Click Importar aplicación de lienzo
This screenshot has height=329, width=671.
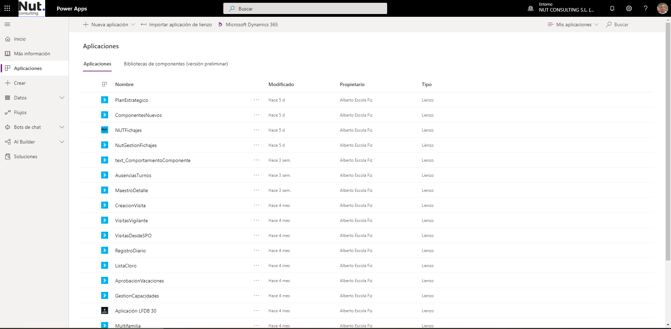[176, 24]
